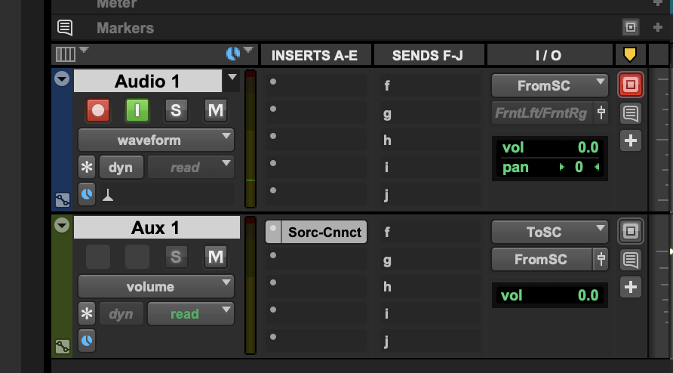Click Aux 1 elastic audio clock icon
673x373 pixels.
[88, 341]
